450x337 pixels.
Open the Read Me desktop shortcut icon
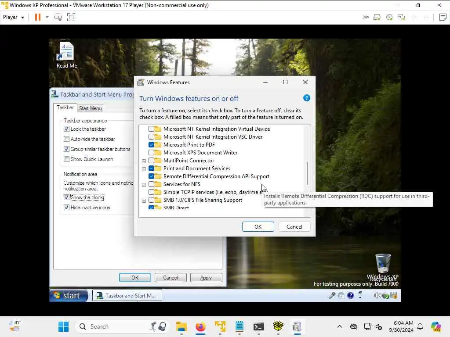coord(67,55)
